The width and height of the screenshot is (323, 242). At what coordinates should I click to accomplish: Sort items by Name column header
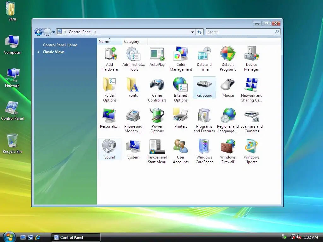coord(109,41)
